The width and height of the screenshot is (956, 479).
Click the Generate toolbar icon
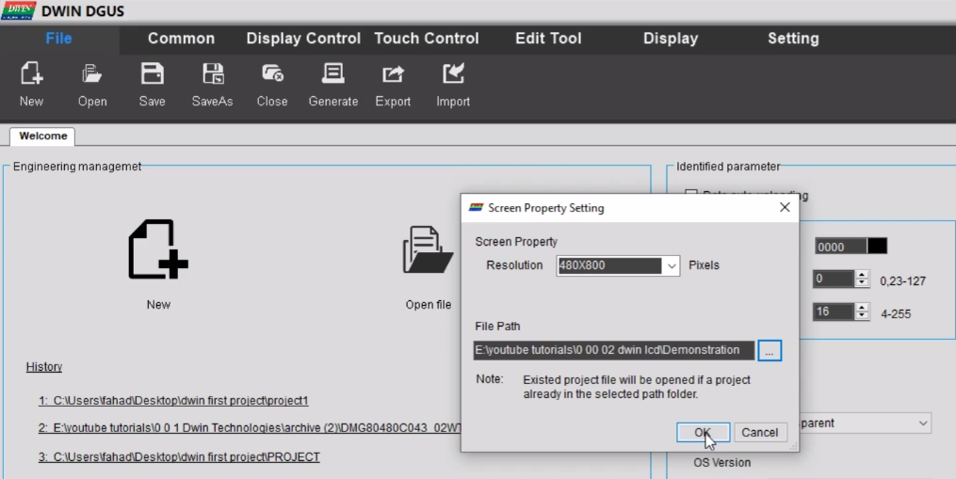coord(332,73)
